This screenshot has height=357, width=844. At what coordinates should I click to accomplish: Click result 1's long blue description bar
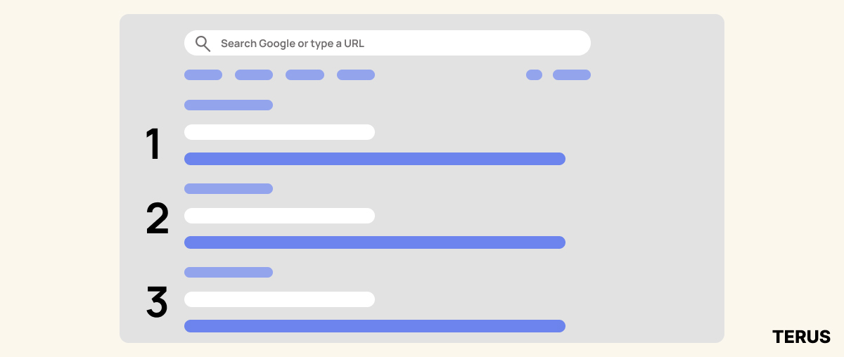pos(375,159)
